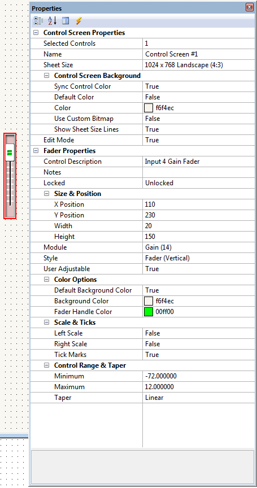Screen dimensions: 257x488
Task: Select the Categorized view icon
Action: coord(38,21)
